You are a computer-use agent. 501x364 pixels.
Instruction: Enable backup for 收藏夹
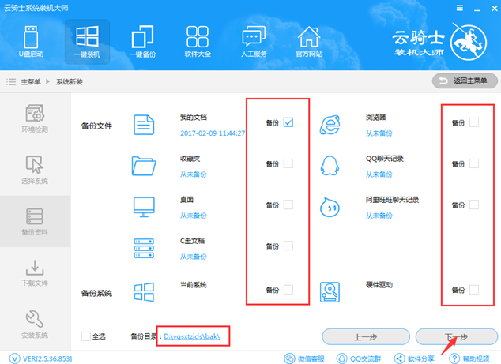288,163
